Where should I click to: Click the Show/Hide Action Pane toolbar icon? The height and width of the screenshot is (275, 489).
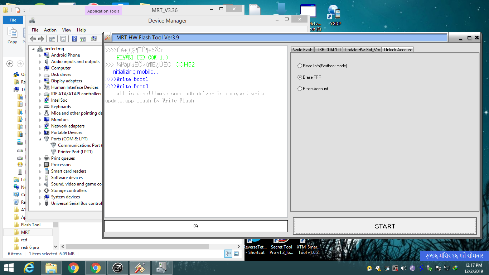pyautogui.click(x=83, y=39)
